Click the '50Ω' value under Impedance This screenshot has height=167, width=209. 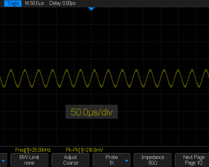pyautogui.click(x=153, y=163)
